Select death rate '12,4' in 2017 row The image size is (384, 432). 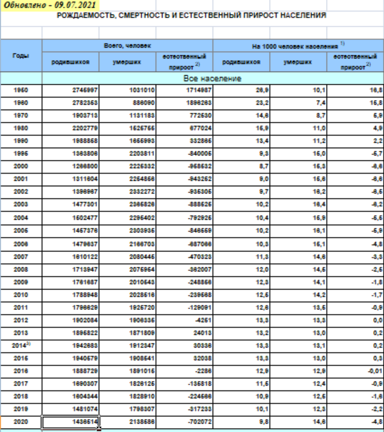(298, 384)
